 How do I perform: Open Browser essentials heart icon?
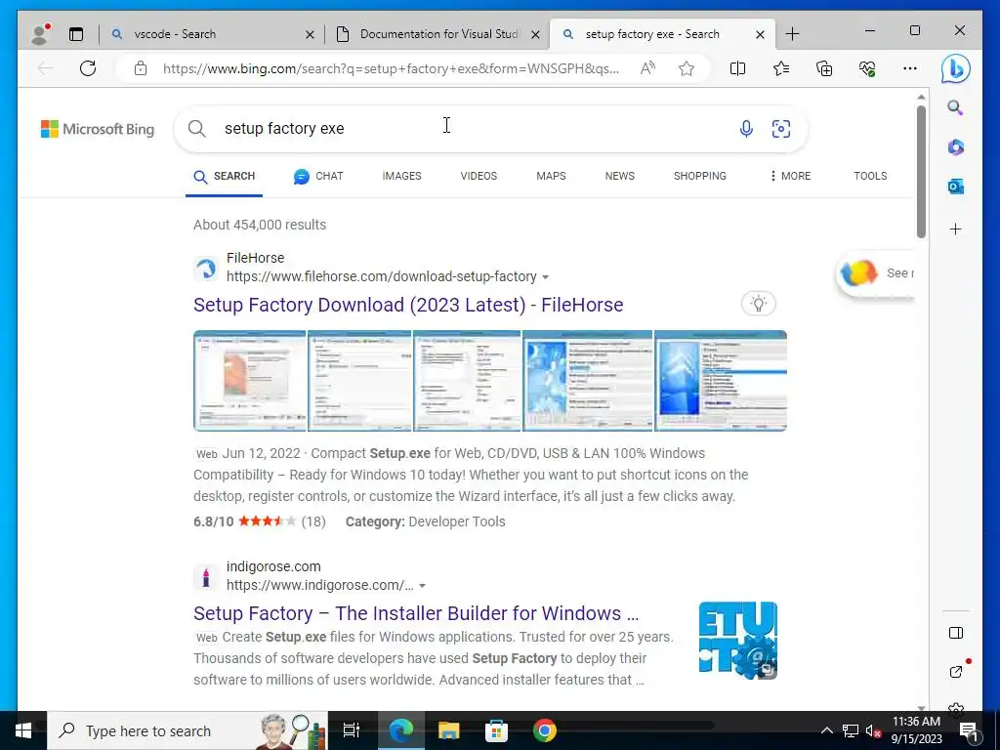coord(867,68)
